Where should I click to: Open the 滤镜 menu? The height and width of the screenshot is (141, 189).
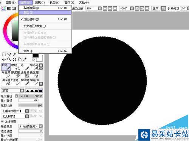(x=40, y=2)
